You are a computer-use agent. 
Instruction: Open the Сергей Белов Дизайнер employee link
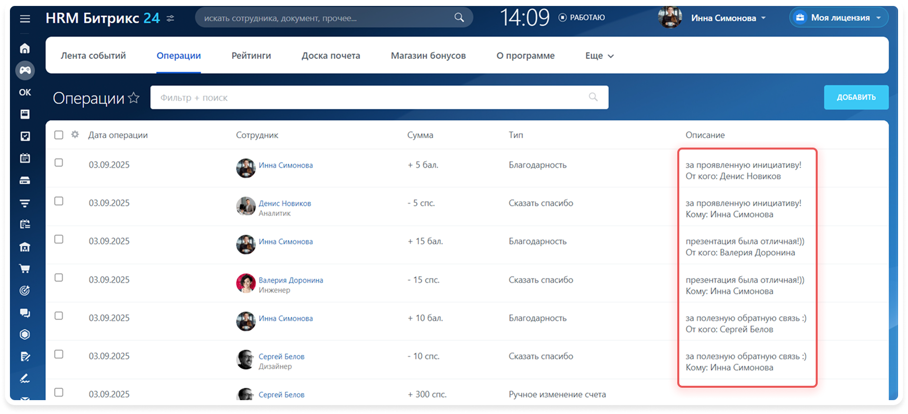281,357
